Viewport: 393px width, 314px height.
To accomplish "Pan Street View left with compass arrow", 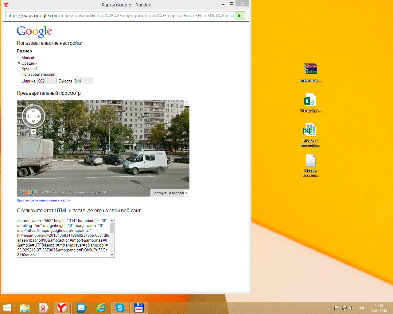I will [x=28, y=116].
